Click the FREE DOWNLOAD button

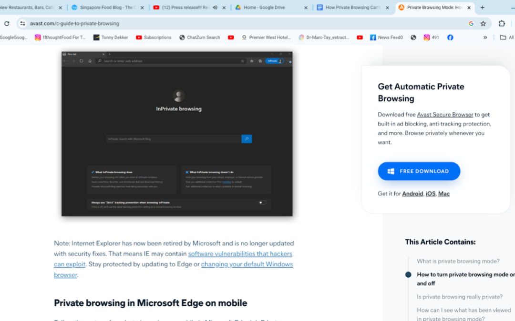click(x=419, y=171)
